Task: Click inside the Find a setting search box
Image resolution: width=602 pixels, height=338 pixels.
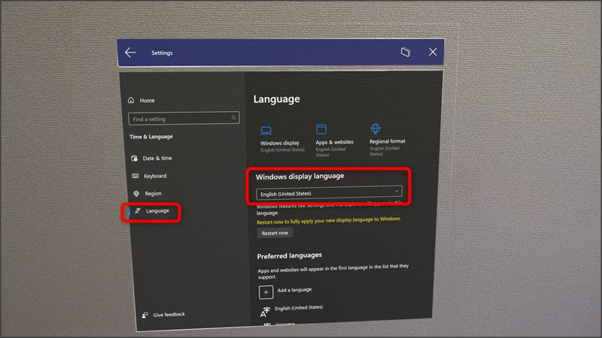Action: pyautogui.click(x=179, y=119)
